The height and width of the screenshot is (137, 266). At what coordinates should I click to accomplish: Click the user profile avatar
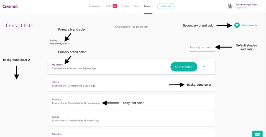[x=230, y=6]
